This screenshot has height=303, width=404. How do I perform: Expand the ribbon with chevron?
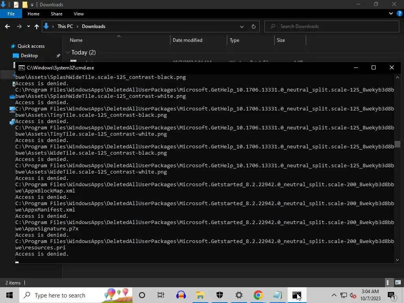click(391, 14)
